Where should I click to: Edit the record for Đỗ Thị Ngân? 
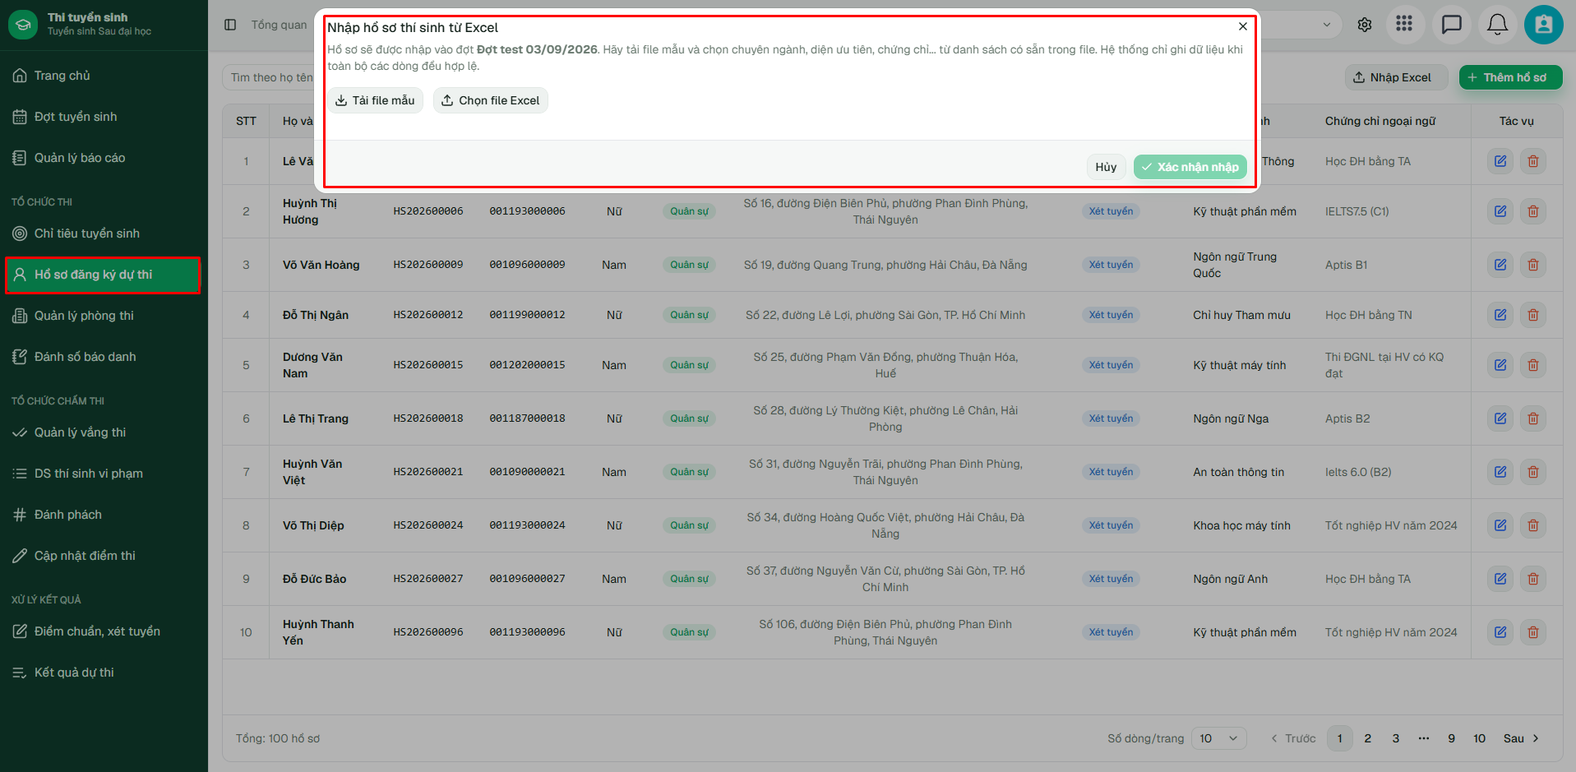(x=1500, y=315)
